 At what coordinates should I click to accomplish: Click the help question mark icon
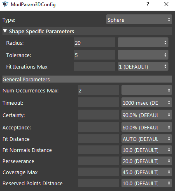[x=148, y=4]
